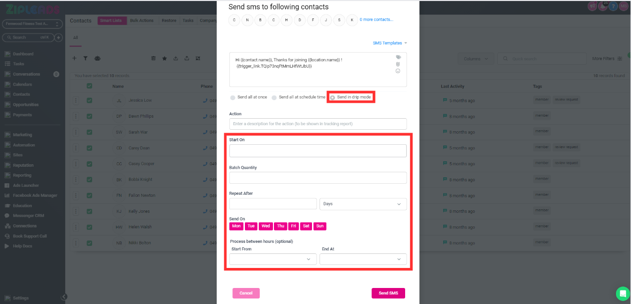Open the emoji picker in the message box
The height and width of the screenshot is (304, 631).
point(398,71)
